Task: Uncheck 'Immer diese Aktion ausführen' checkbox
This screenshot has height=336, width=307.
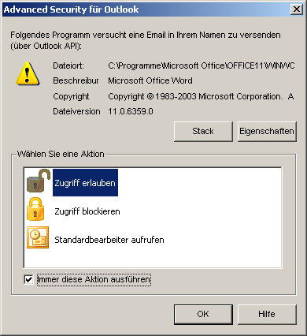Action: click(x=28, y=279)
